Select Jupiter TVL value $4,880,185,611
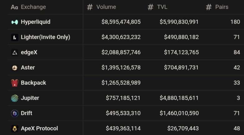 tap(179, 98)
